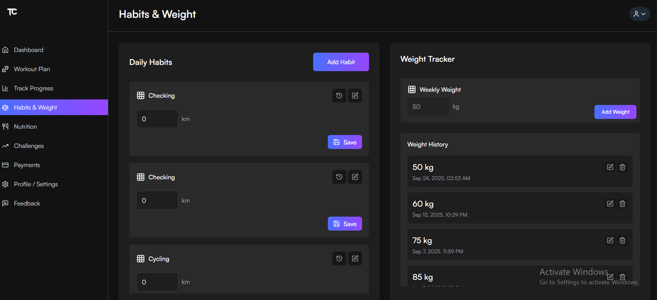Go to the Dashboard page
Viewport: 657px width, 300px height.
pos(29,50)
